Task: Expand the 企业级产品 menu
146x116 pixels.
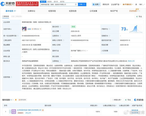Action: [116, 4]
